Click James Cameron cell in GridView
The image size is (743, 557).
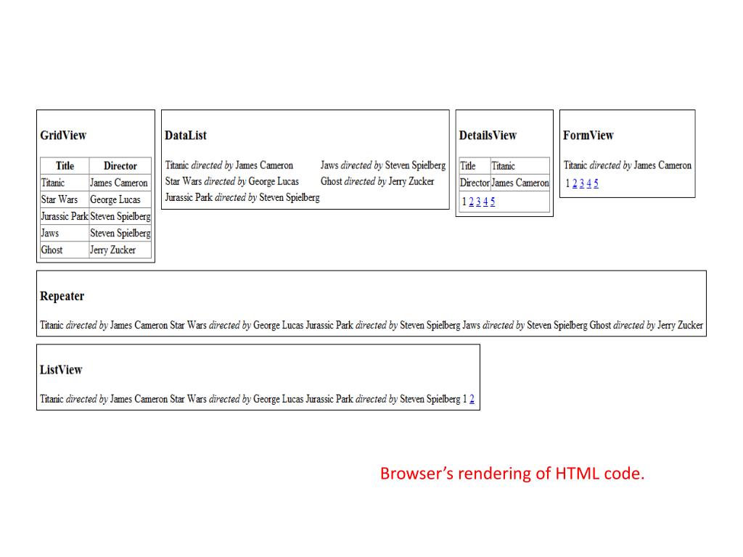pos(120,183)
